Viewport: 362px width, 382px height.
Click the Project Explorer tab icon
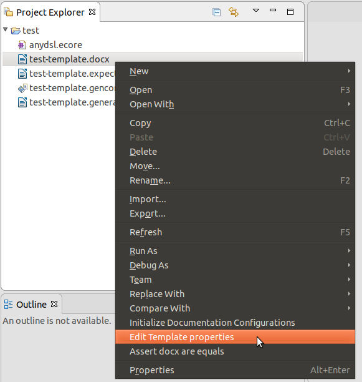[9, 12]
